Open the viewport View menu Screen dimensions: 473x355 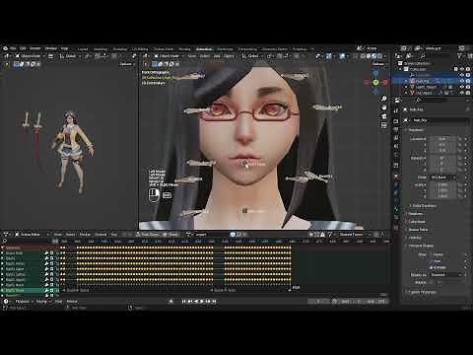[x=192, y=56]
